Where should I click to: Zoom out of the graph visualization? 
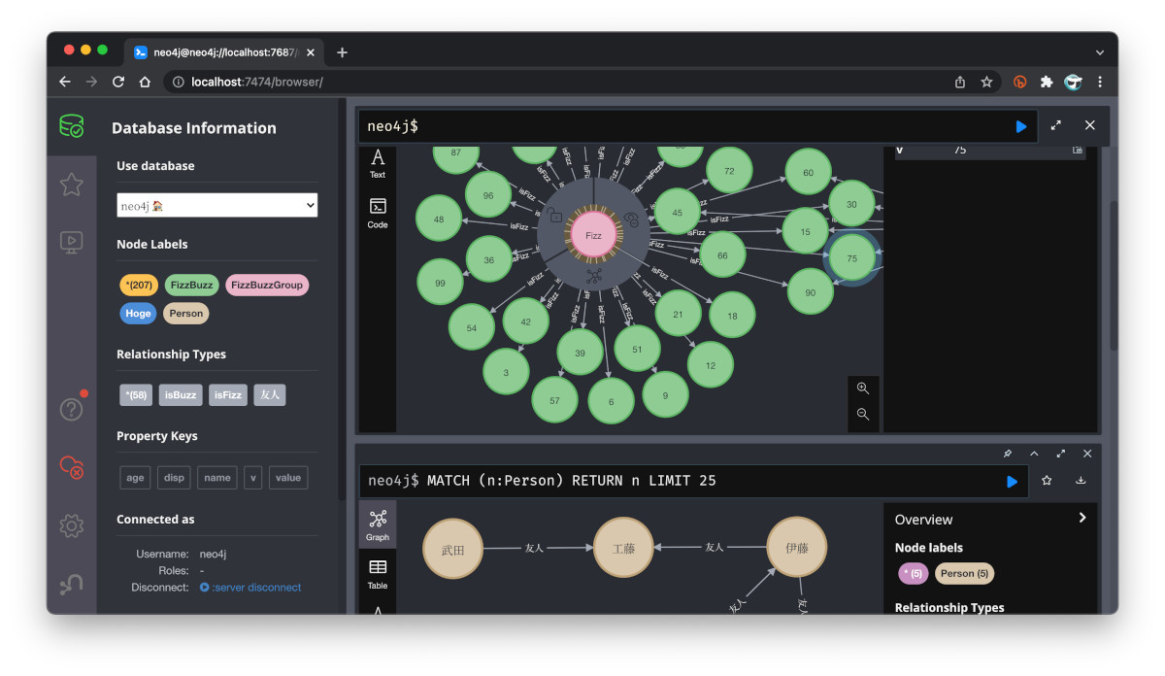[862, 415]
